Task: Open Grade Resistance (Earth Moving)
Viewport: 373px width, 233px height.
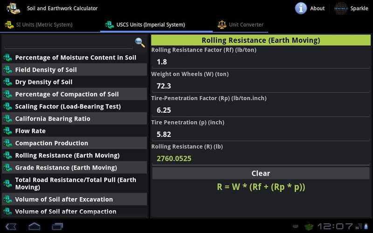Action: click(x=75, y=168)
